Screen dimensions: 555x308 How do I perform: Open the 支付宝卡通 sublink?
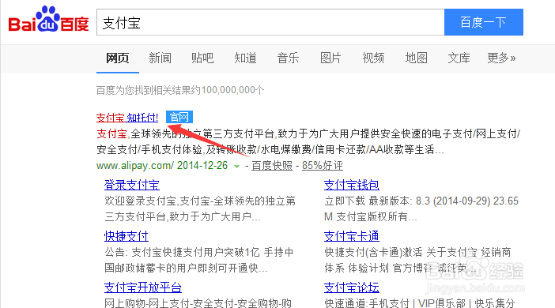pos(352,236)
